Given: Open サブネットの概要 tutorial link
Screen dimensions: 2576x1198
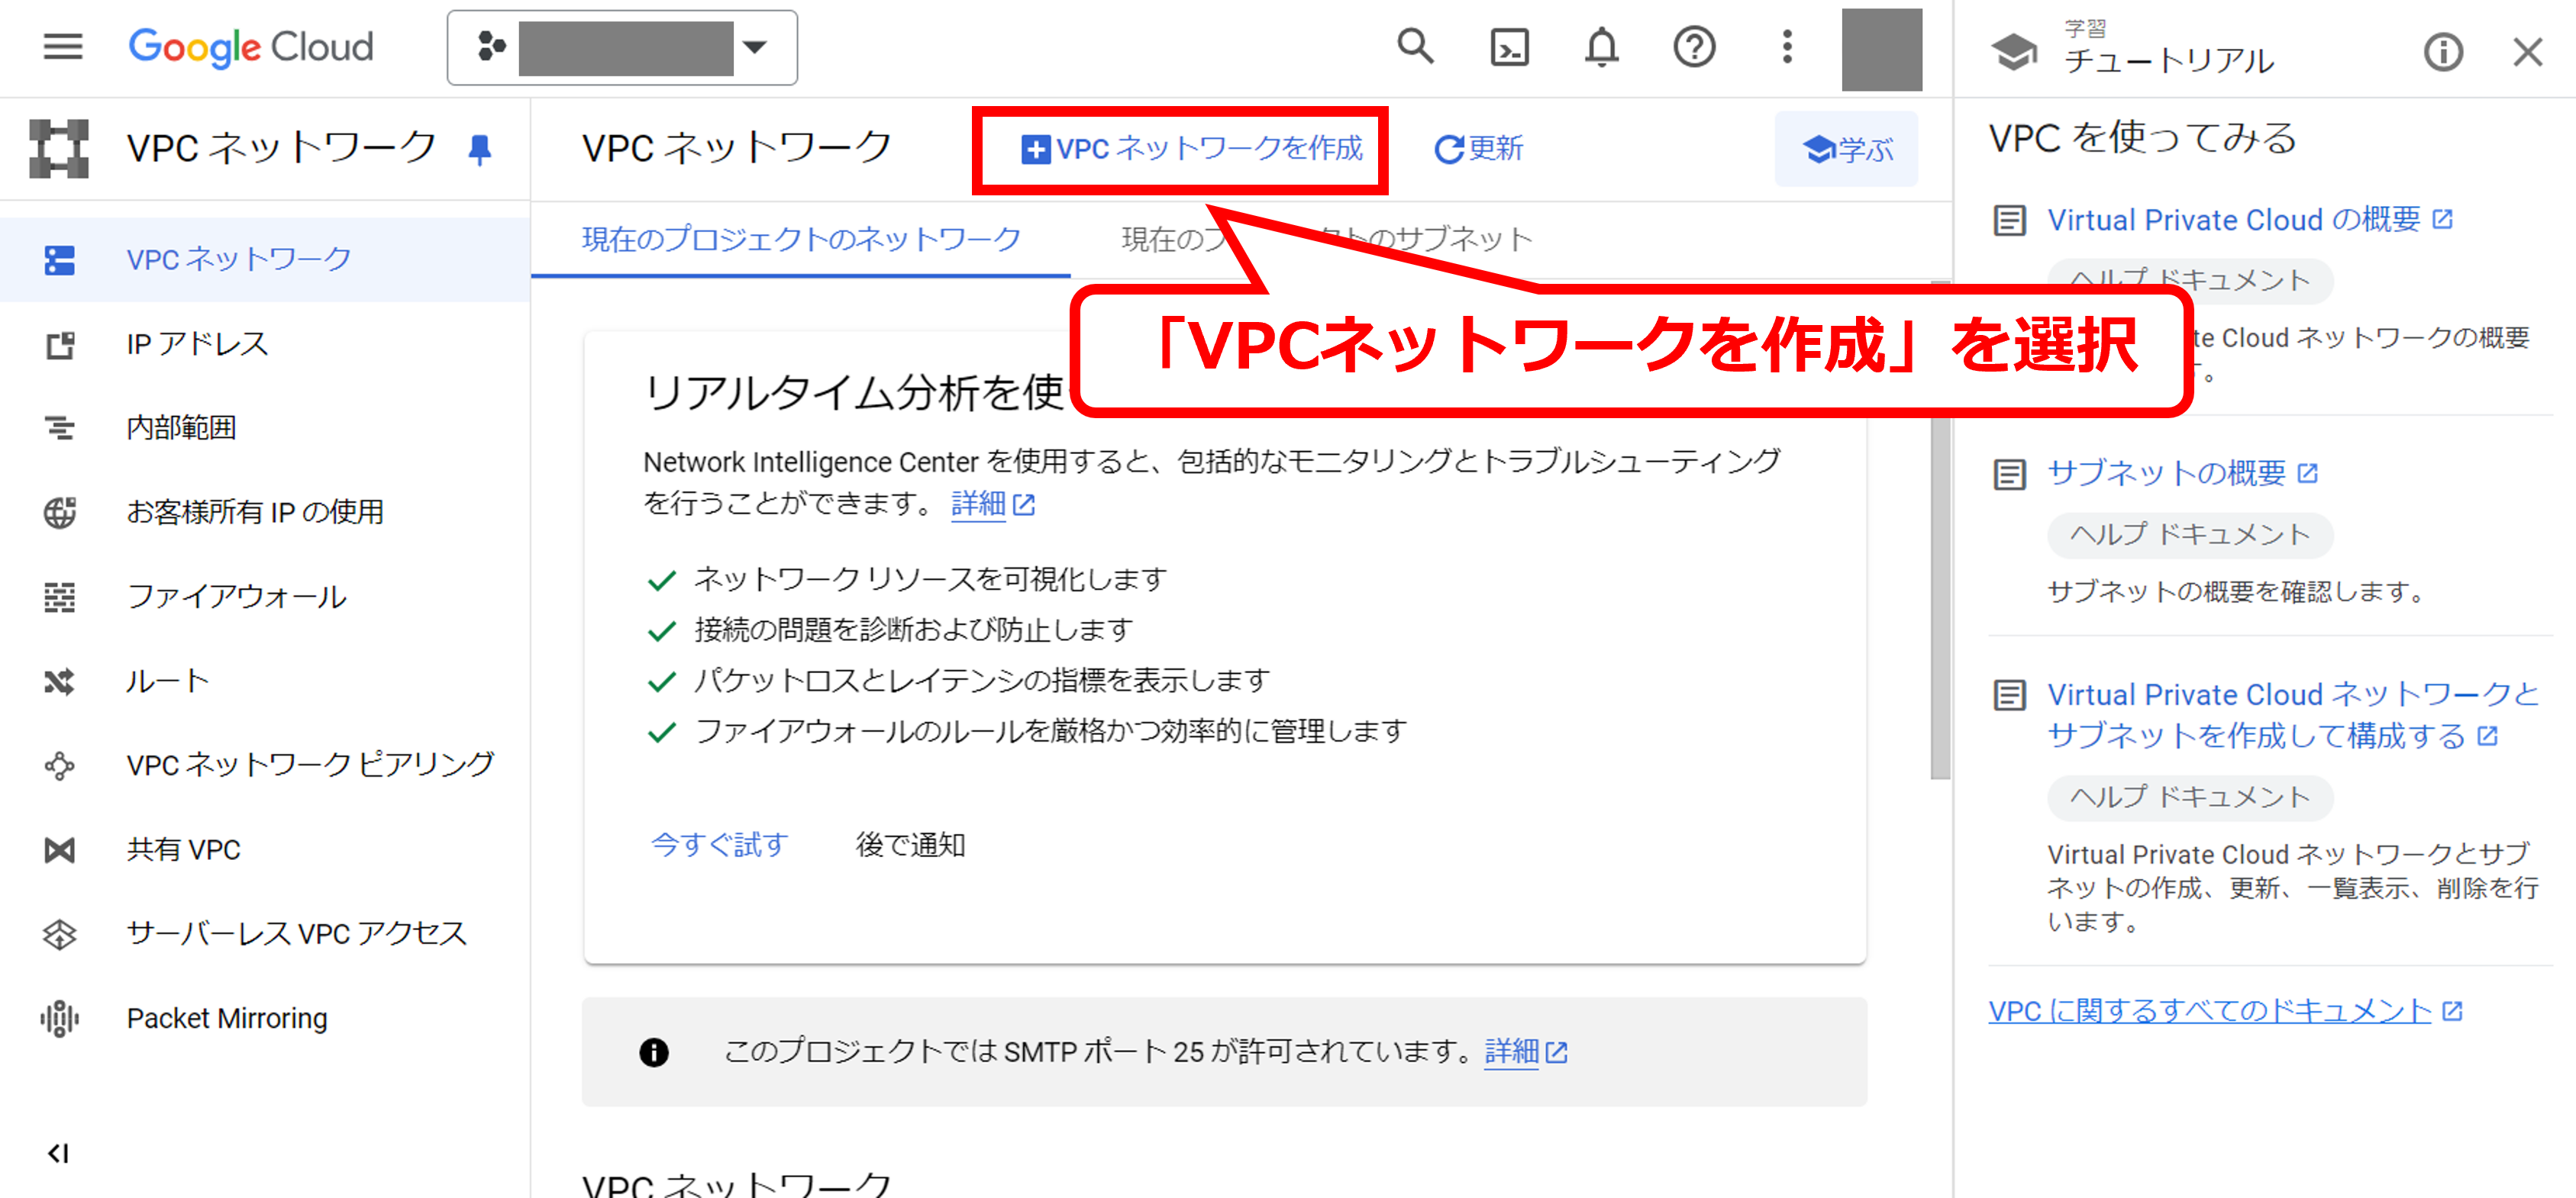Looking at the screenshot, I should (x=2165, y=472).
